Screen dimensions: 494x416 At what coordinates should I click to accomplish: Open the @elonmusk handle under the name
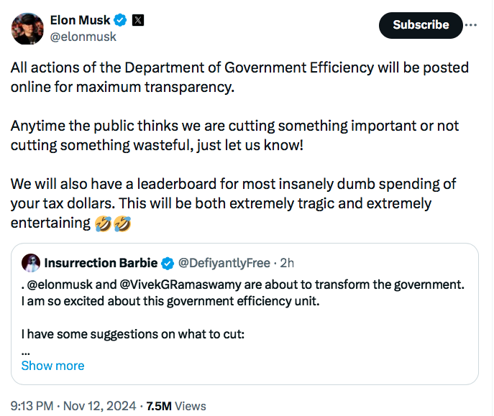click(83, 37)
